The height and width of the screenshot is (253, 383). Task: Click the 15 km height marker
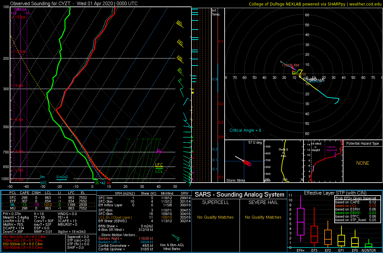19,17
